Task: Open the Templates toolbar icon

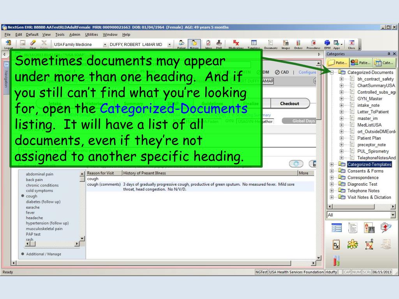Action: coord(254,44)
